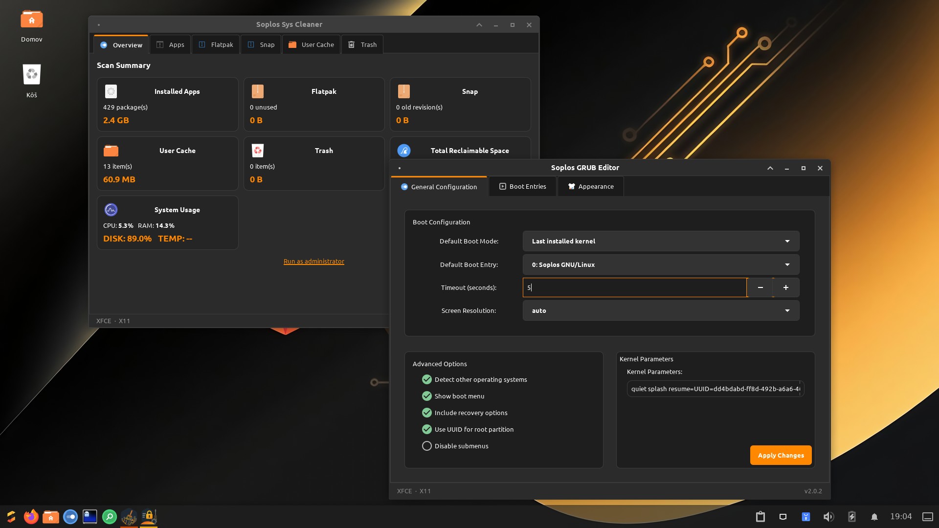Click the 60.9 MB User Cache size
This screenshot has width=939, height=528.
[x=119, y=179]
